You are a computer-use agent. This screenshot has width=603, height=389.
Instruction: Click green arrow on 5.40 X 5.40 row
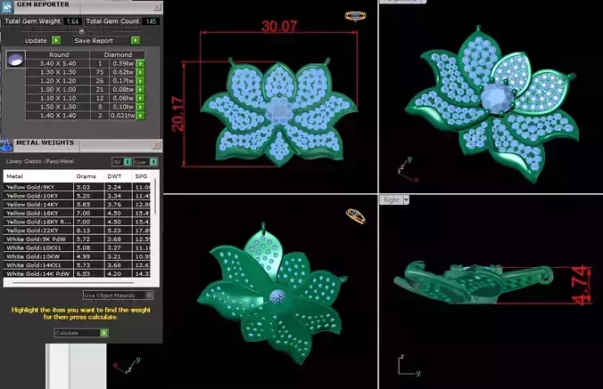[140, 64]
